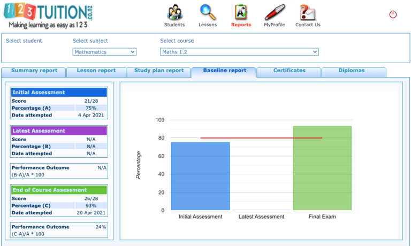Click the Initial Assessment panel header

59,93
